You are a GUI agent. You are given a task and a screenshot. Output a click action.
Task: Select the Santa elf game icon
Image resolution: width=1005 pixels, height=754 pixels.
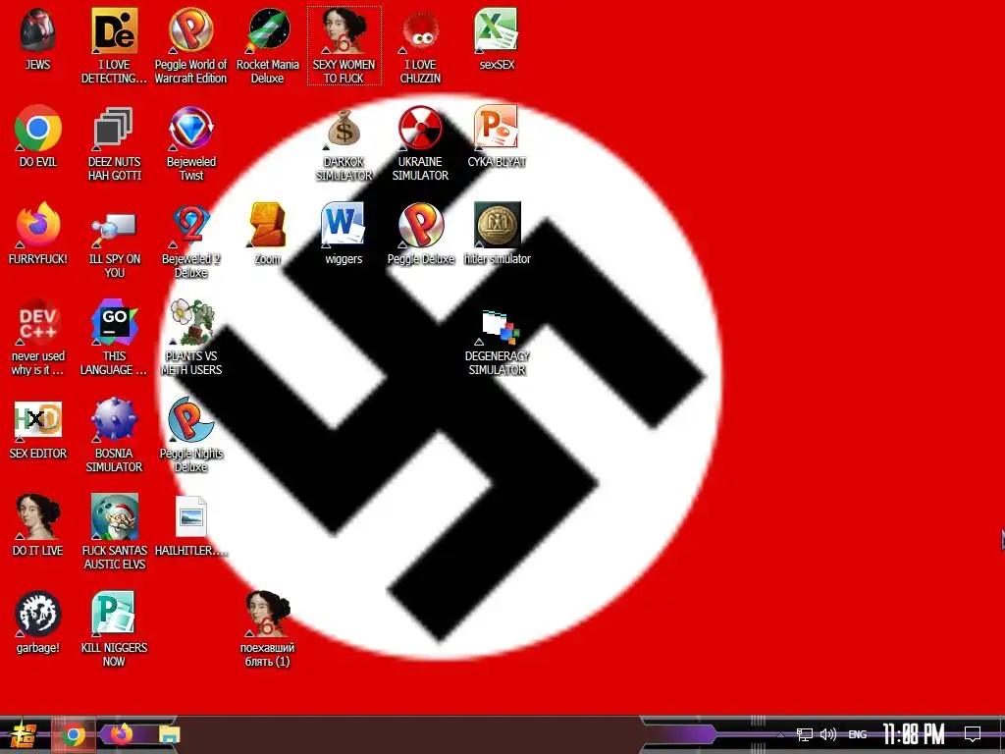(114, 516)
